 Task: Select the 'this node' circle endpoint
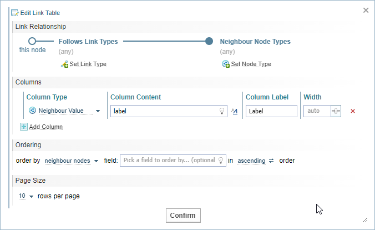(32, 41)
